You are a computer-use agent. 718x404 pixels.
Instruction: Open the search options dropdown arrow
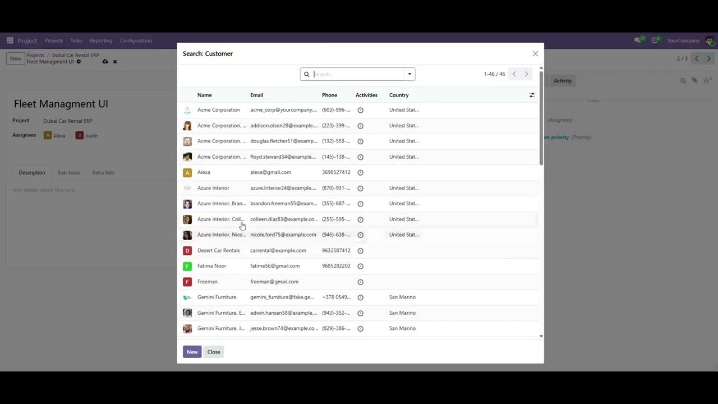[409, 74]
